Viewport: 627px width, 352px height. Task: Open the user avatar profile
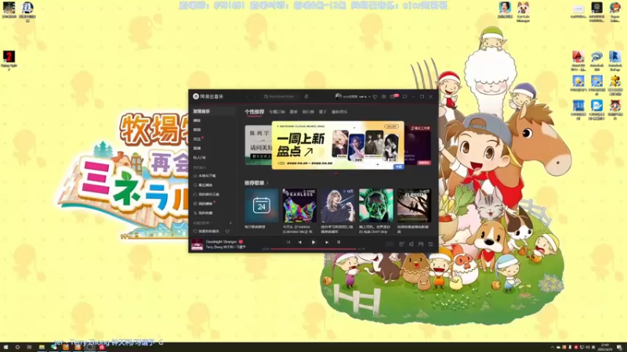click(x=339, y=96)
